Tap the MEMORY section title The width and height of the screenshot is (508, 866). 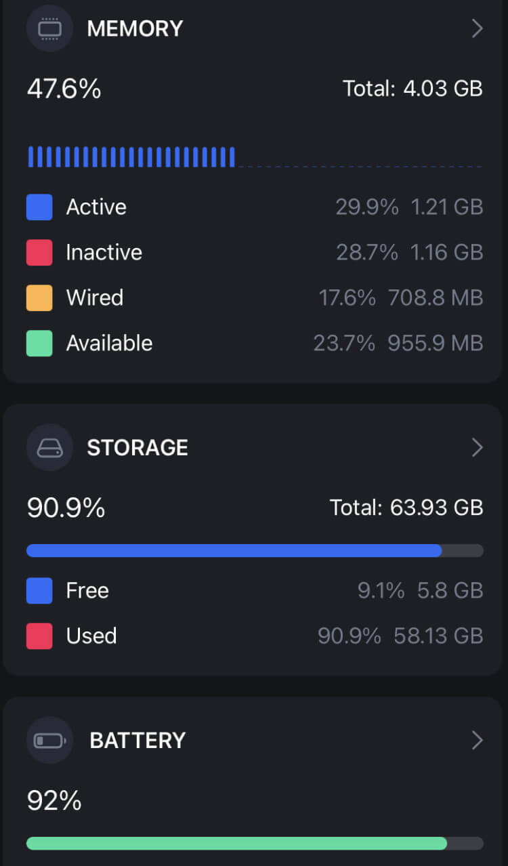pyautogui.click(x=135, y=28)
